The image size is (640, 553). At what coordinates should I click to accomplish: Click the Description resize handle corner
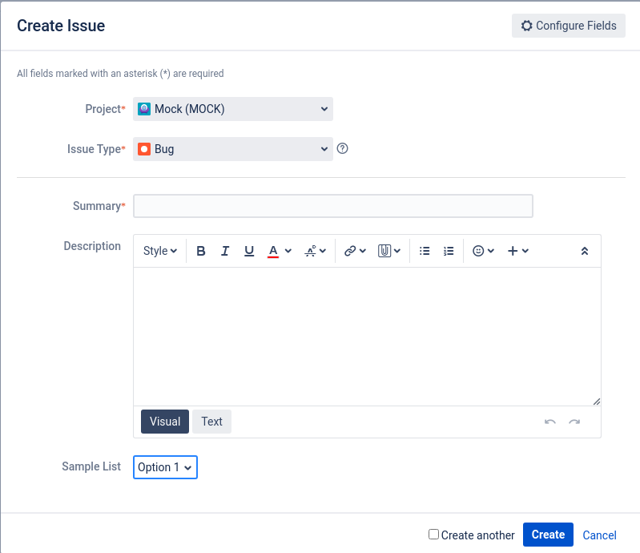pos(596,402)
